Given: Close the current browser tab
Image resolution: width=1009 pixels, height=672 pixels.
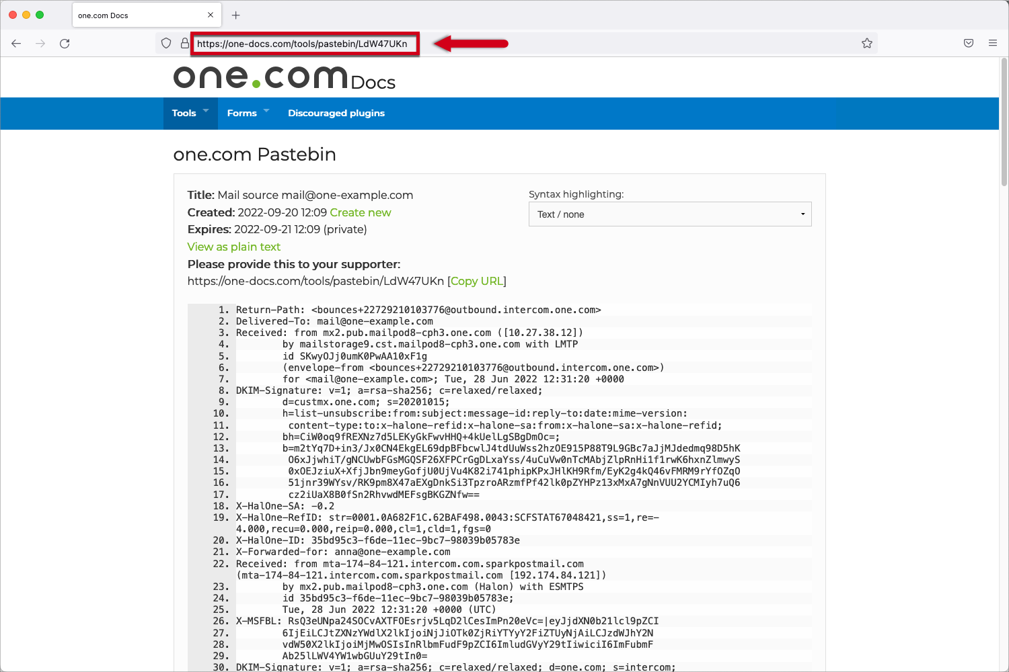Looking at the screenshot, I should click(211, 14).
